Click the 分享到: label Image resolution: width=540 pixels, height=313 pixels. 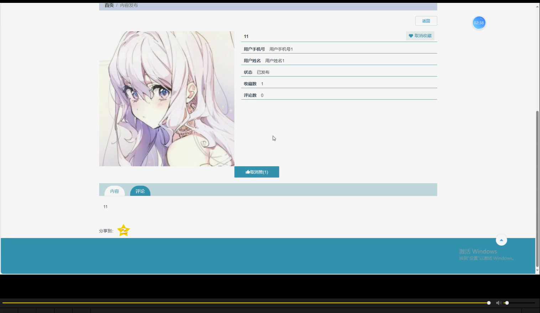[x=106, y=231]
